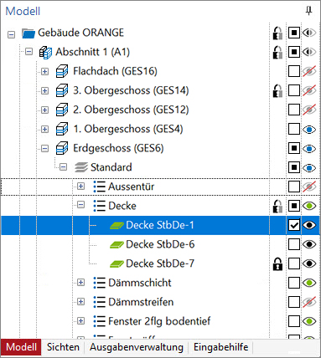Viewport: 321px width, 358px height.
Task: Switch to the Sichten tab
Action: tap(63, 347)
